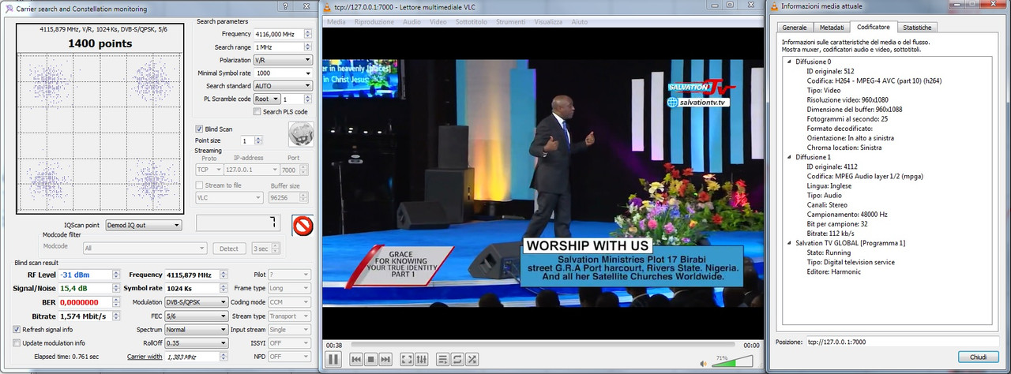
Task: Open RollOff 0.35 dropdown
Action: click(x=195, y=343)
